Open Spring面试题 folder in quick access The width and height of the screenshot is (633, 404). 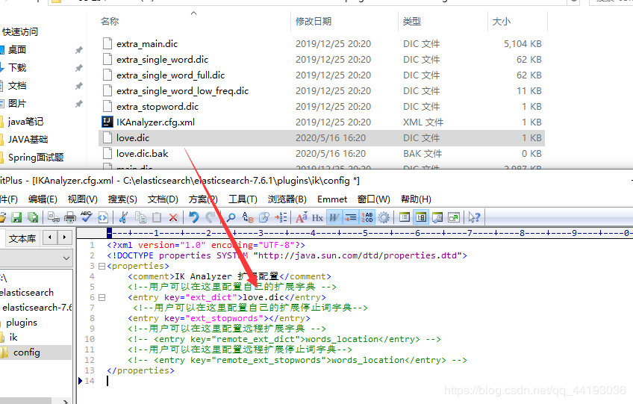(36, 157)
